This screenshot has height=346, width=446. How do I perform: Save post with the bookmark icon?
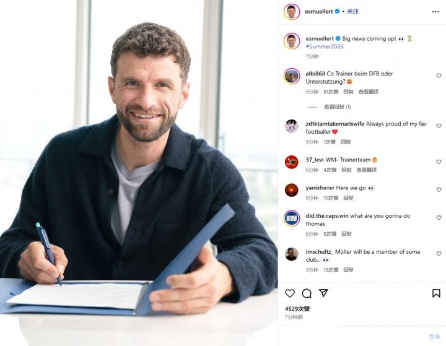pyautogui.click(x=436, y=293)
